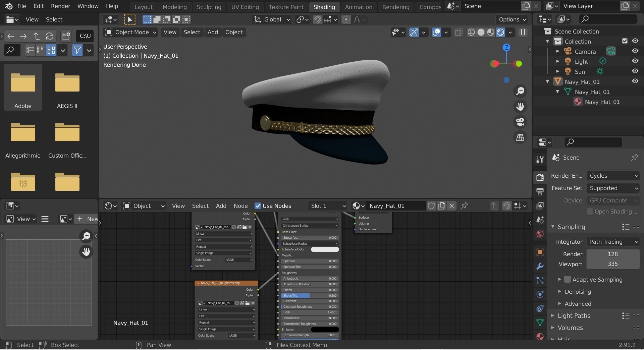Toggle X-ray mode in viewport header
The image size is (644, 350).
pyautogui.click(x=459, y=32)
